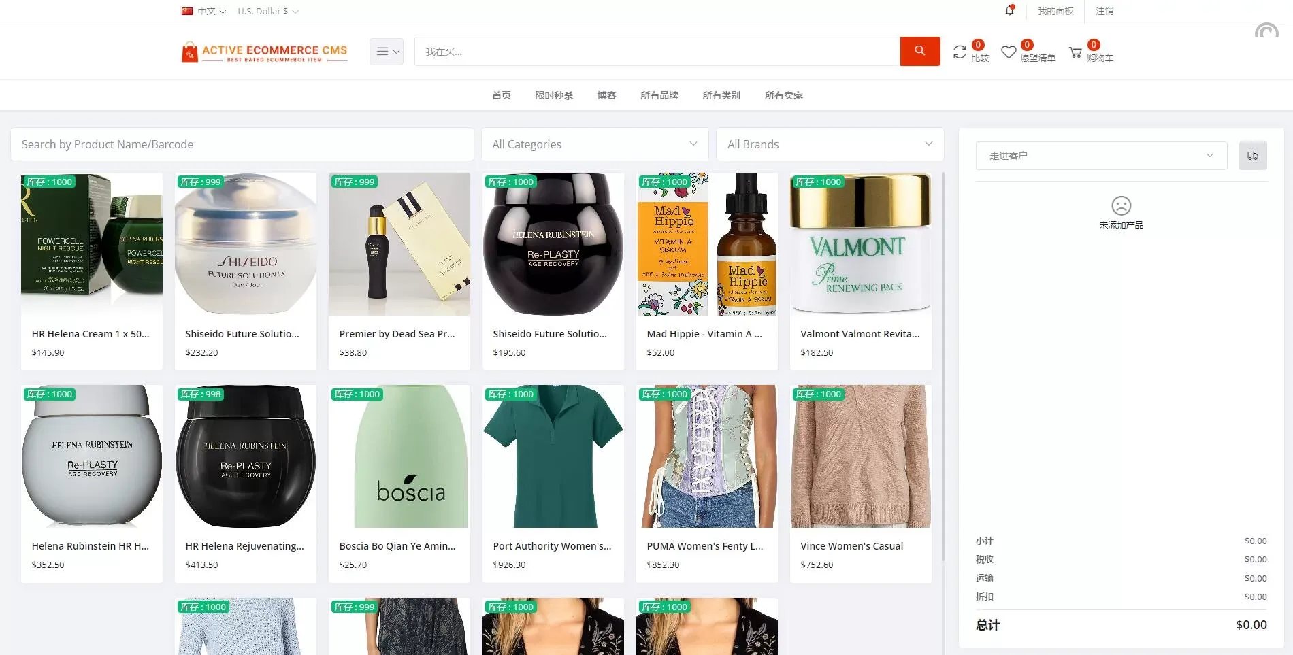
Task: Add the Boscia product to the order
Action: coord(399,483)
